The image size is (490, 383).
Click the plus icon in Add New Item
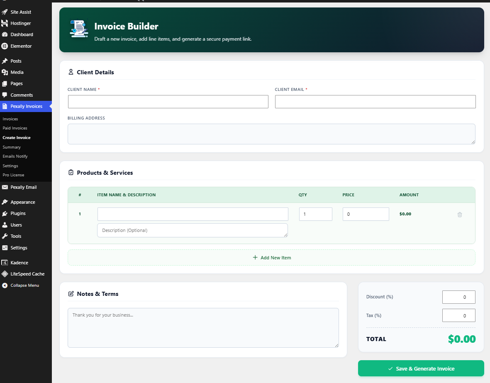tap(255, 257)
